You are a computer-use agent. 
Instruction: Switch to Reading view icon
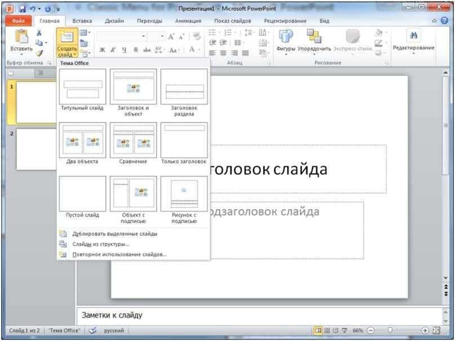coord(336,330)
